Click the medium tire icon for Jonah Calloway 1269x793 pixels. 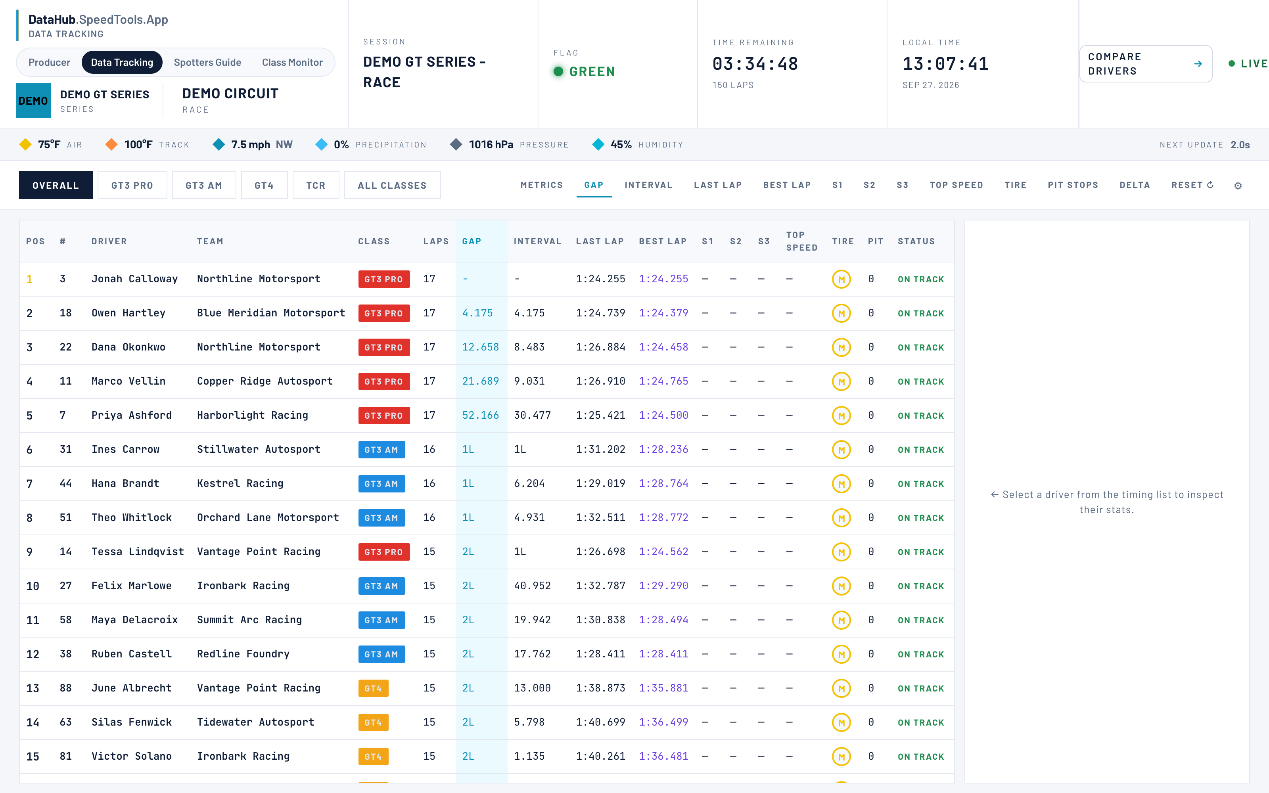[x=841, y=279]
